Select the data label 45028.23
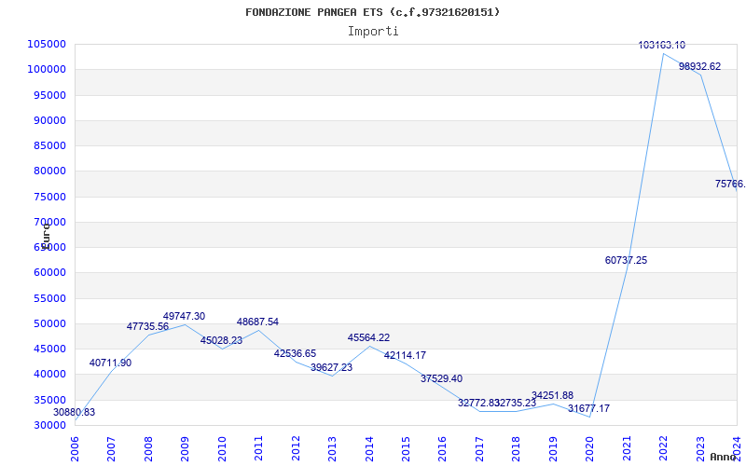This screenshot has width=746, height=466. point(221,340)
